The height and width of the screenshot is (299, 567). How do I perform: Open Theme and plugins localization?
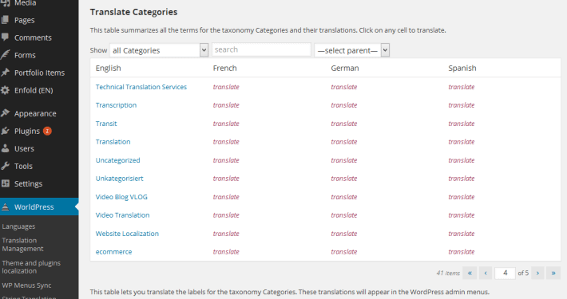tap(31, 267)
